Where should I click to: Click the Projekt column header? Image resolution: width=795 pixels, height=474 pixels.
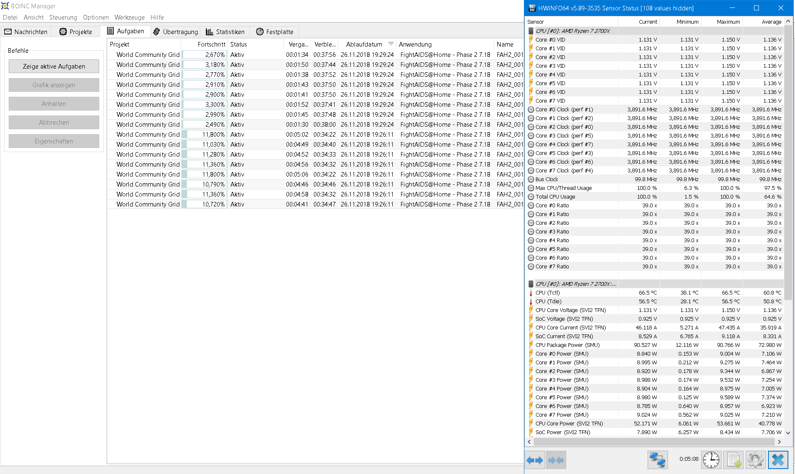click(x=144, y=44)
